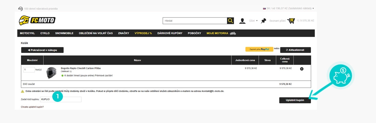Click the quantity input field
The height and width of the screenshot is (123, 376).
pos(29,70)
